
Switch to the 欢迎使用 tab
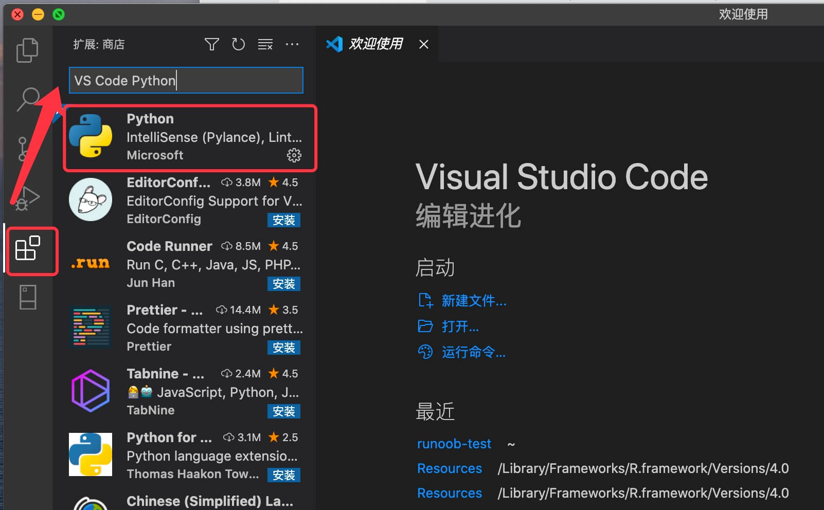point(375,44)
